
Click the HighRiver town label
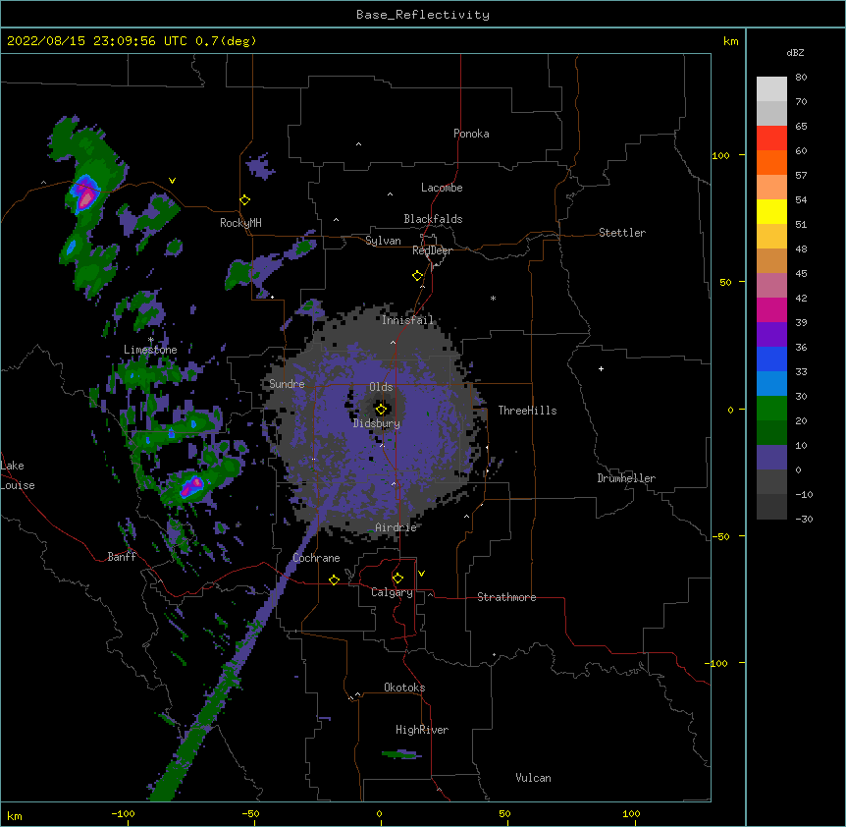(x=422, y=730)
